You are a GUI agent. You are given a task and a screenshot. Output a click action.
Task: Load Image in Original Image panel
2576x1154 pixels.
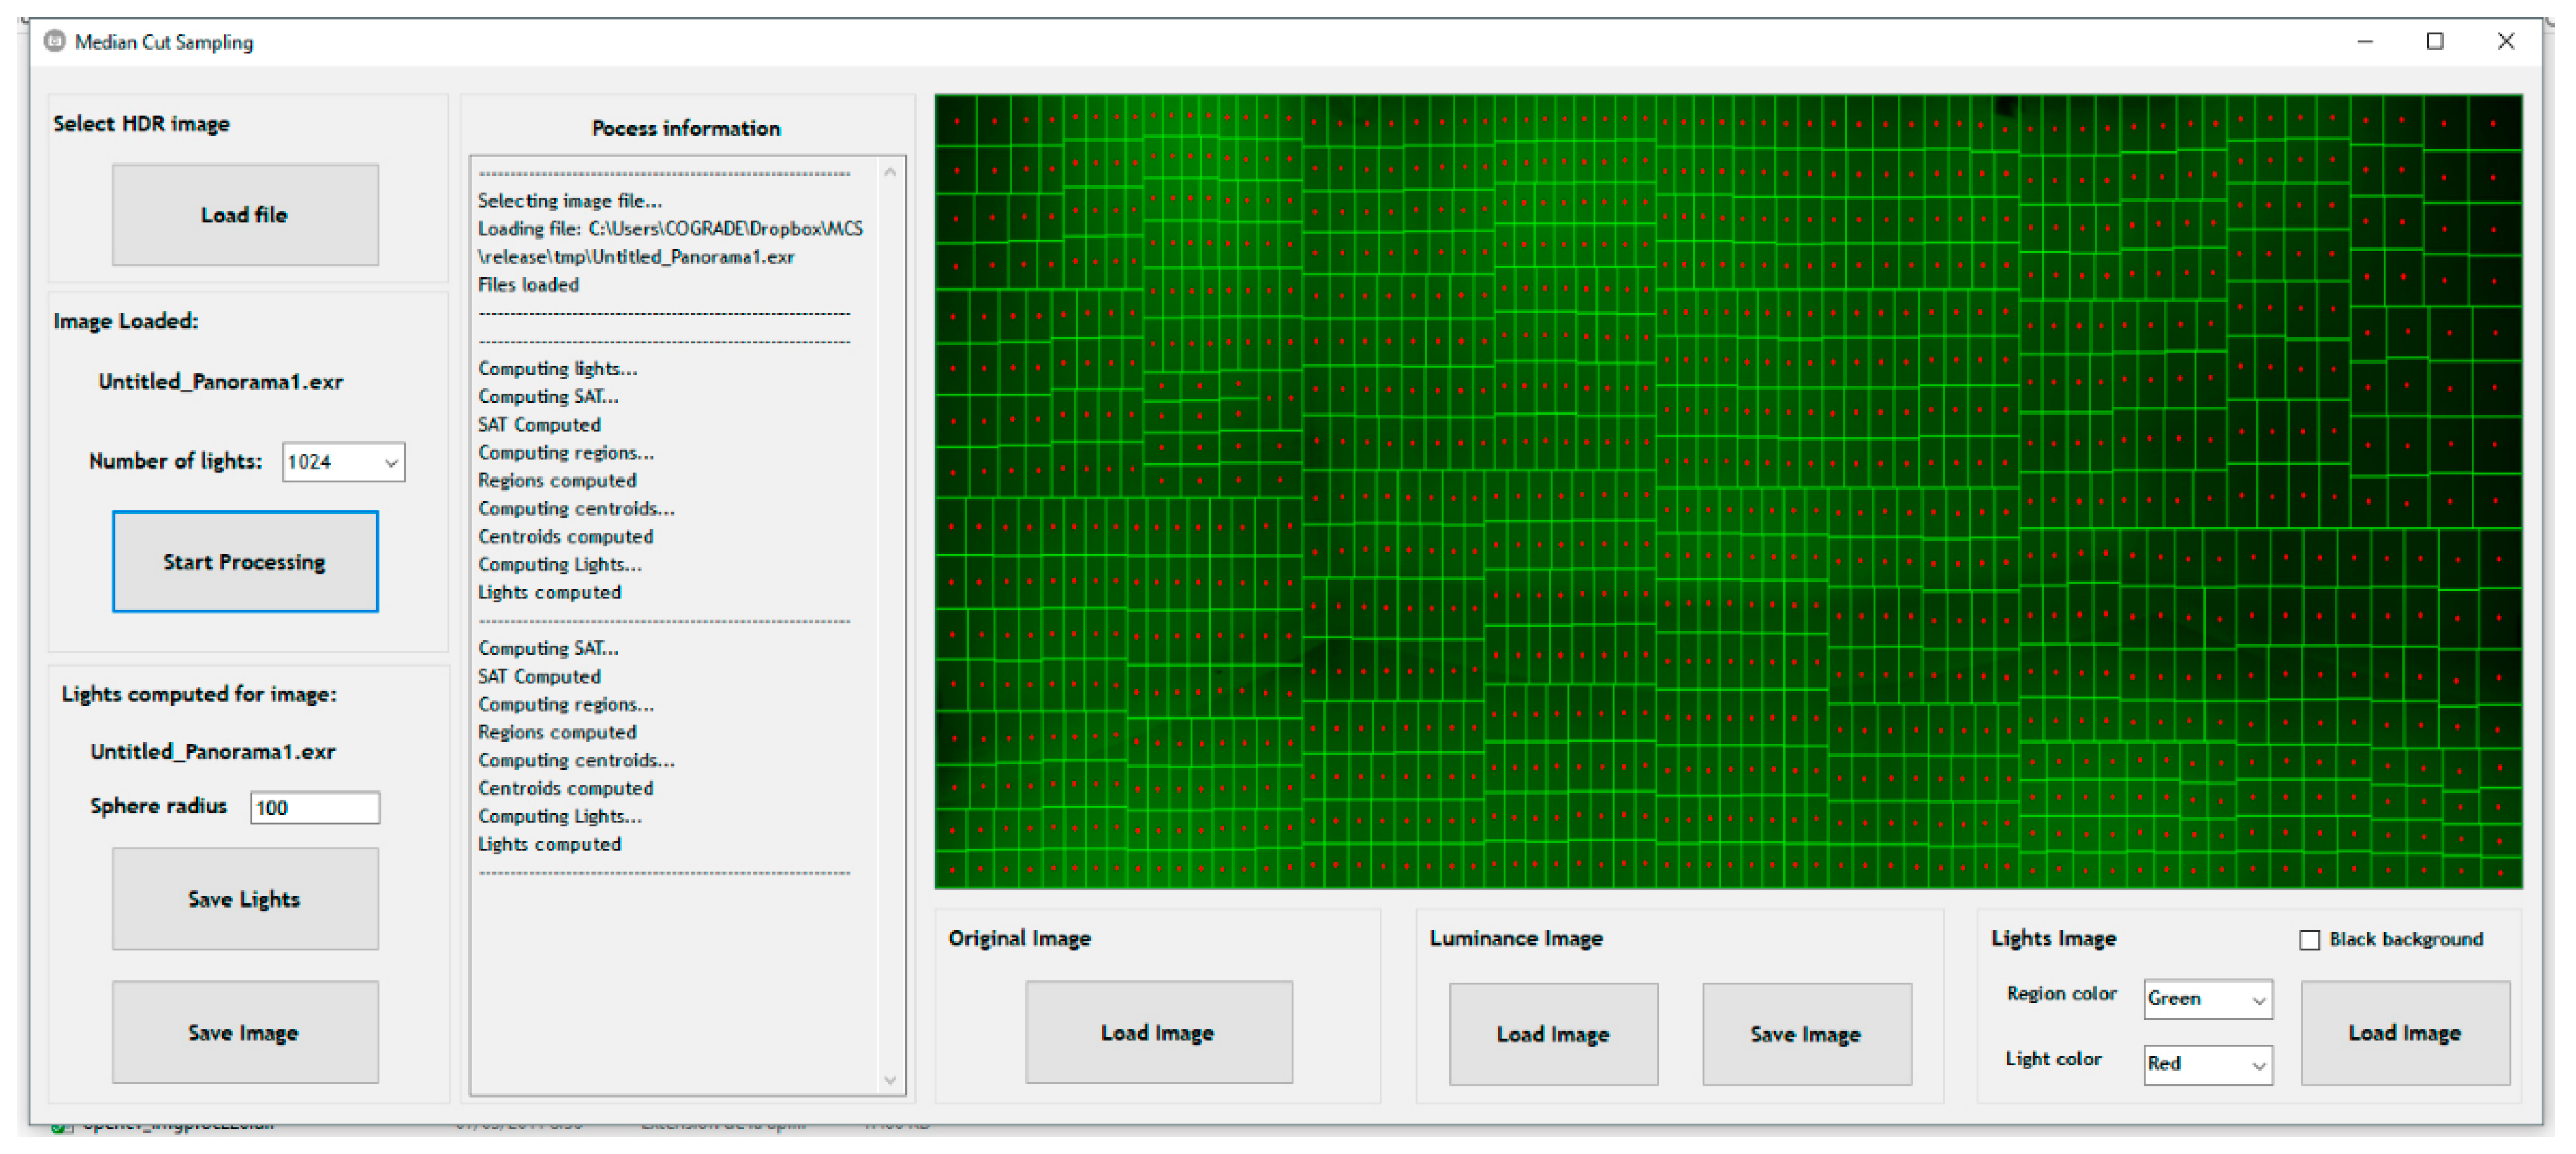[x=1158, y=1032]
